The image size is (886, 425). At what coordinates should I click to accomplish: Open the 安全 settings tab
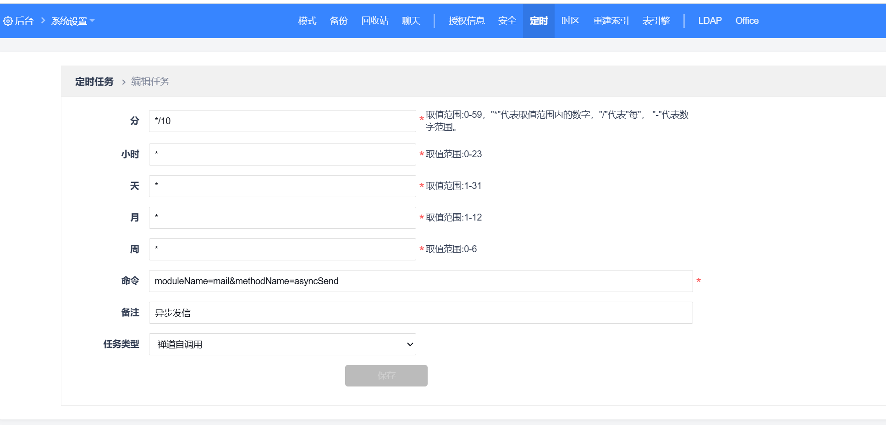[507, 21]
